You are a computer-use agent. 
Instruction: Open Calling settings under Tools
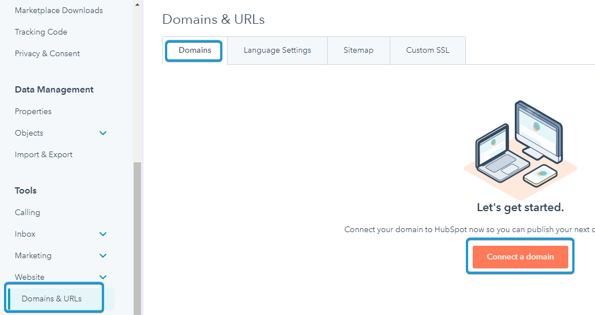pyautogui.click(x=27, y=213)
